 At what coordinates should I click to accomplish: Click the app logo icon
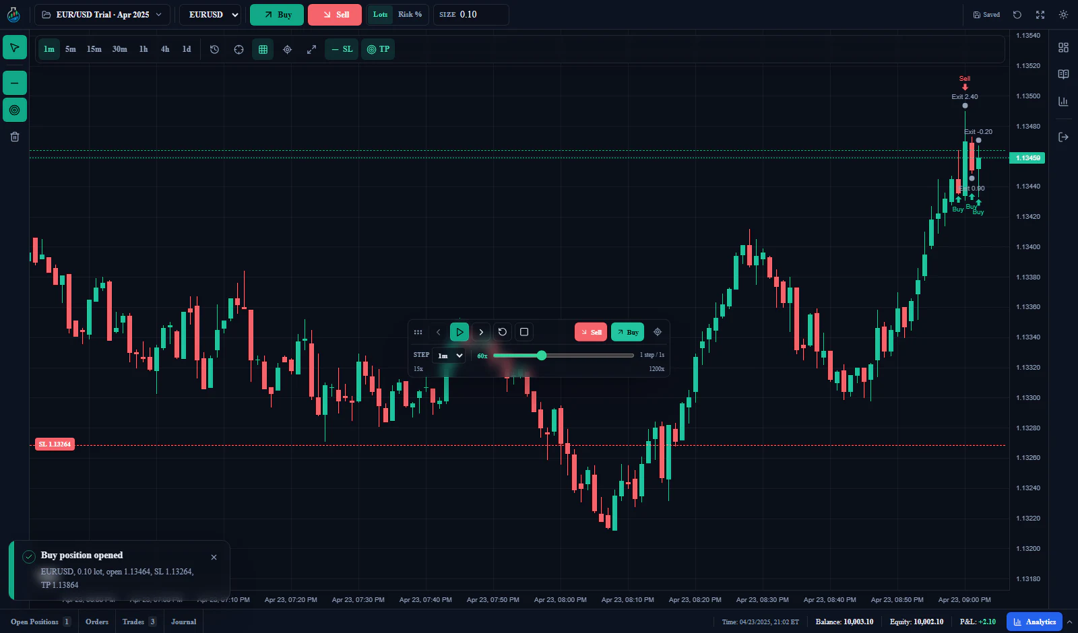[13, 14]
